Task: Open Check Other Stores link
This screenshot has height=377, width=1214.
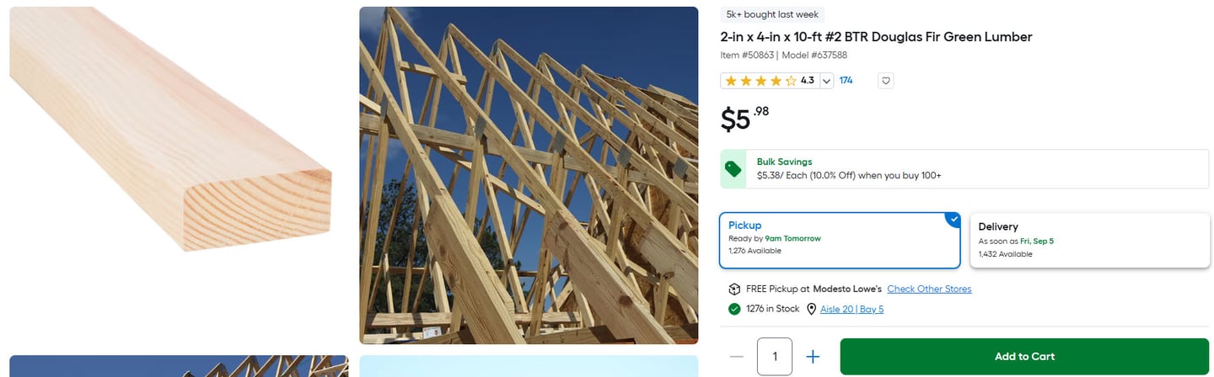Action: (929, 289)
